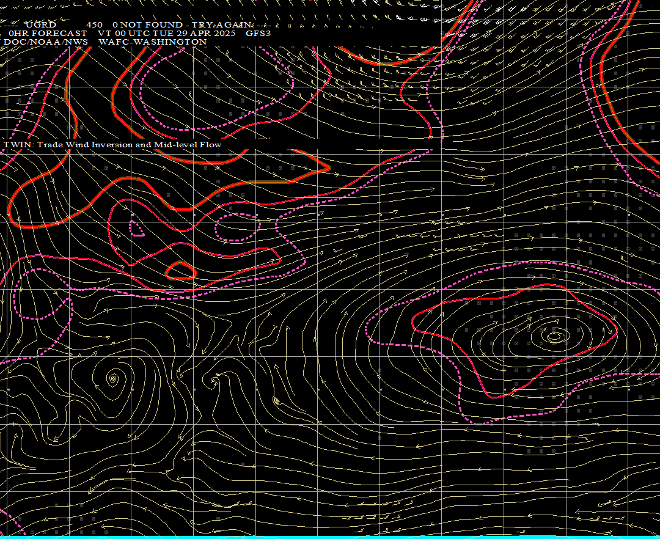Click the "TWIN: Trade Wind Inversion and Mid-level Flow" title

pyautogui.click(x=112, y=145)
